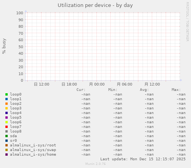The width and height of the screenshot is (191, 168).
Task: Select the loop5 legend label
Action: [16, 118]
